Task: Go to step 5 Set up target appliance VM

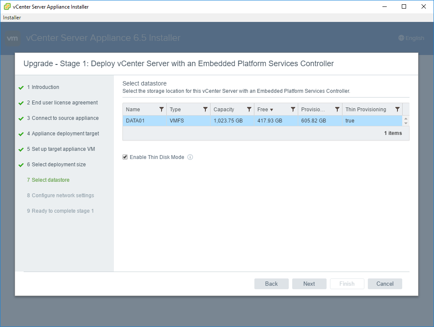Action: pyautogui.click(x=61, y=149)
